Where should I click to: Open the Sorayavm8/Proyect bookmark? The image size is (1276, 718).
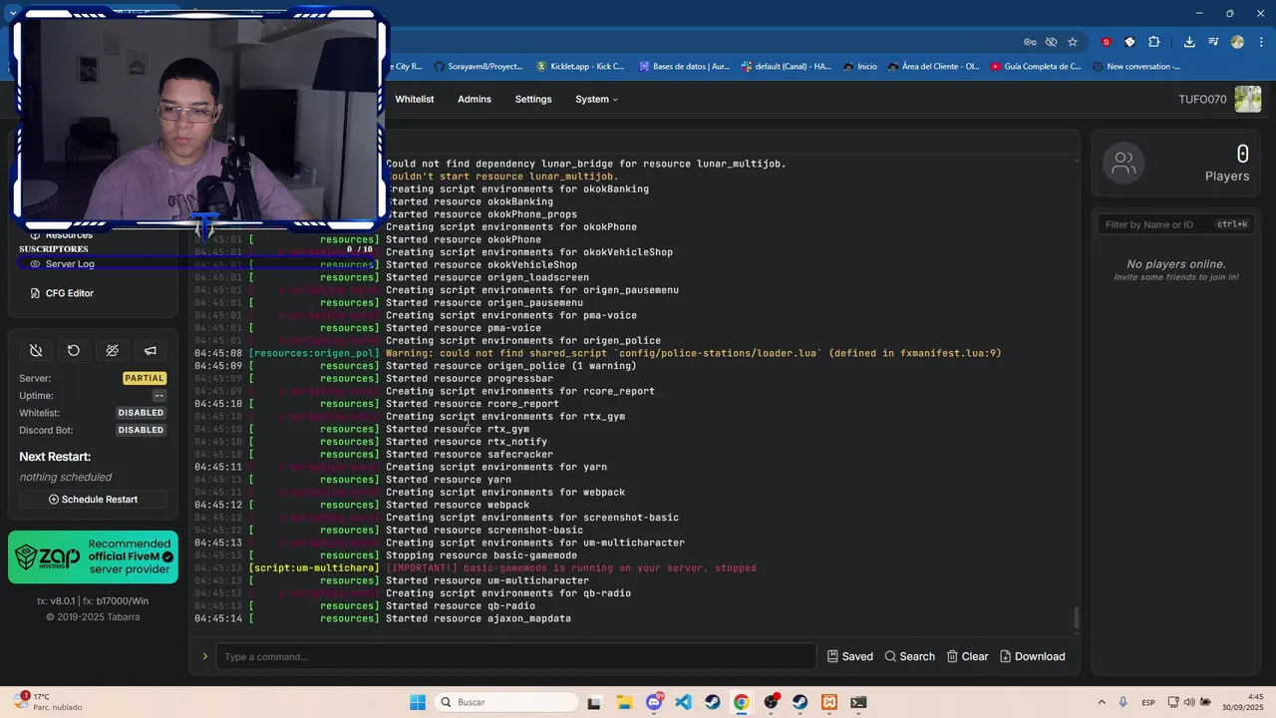coord(478,67)
